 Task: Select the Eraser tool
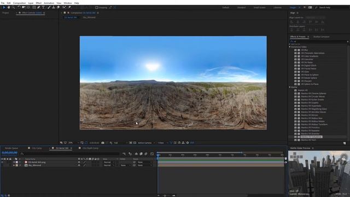59,7
